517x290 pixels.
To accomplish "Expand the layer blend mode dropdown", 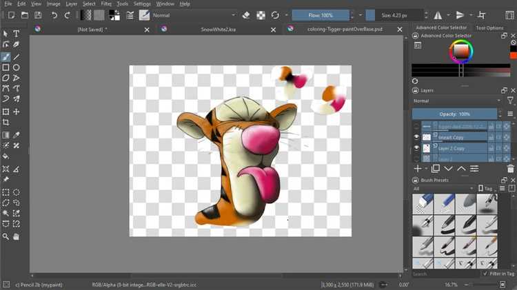I will [x=457, y=101].
